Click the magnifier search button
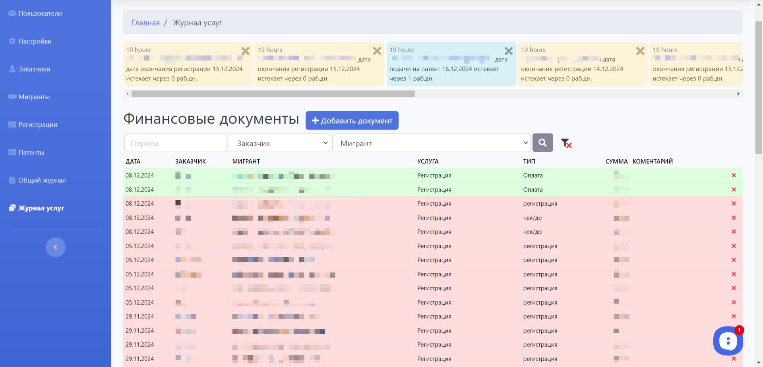The image size is (763, 367). 542,143
